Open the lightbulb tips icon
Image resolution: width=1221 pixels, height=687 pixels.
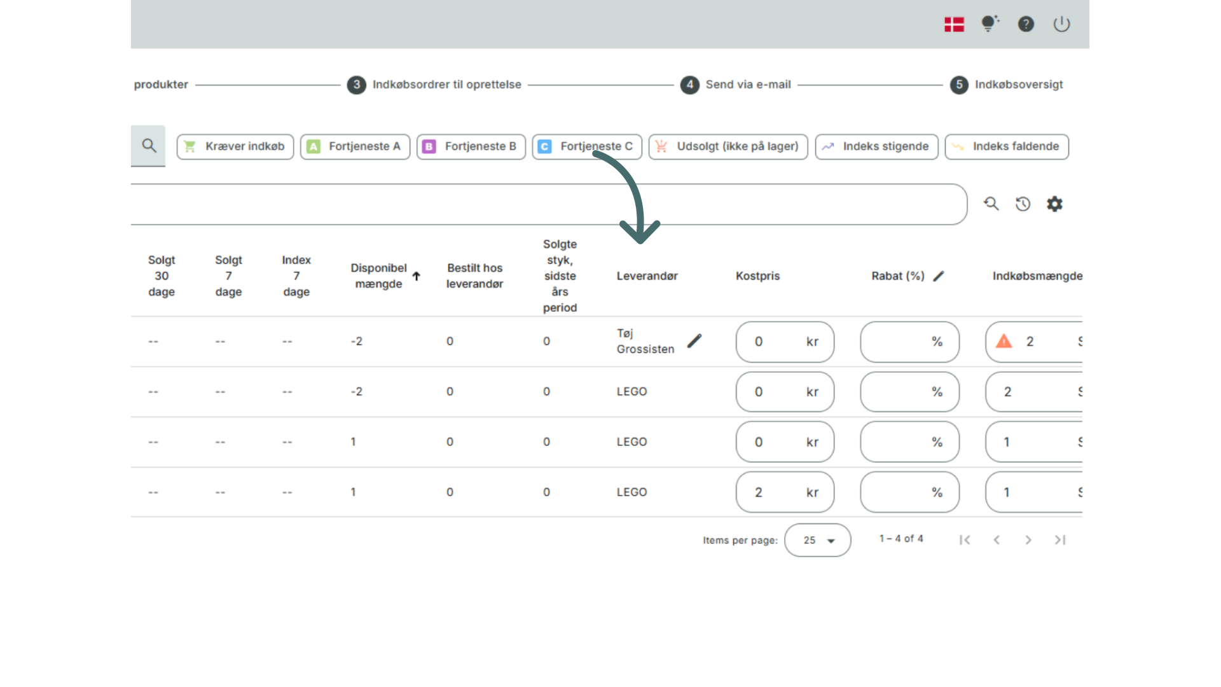click(x=990, y=24)
